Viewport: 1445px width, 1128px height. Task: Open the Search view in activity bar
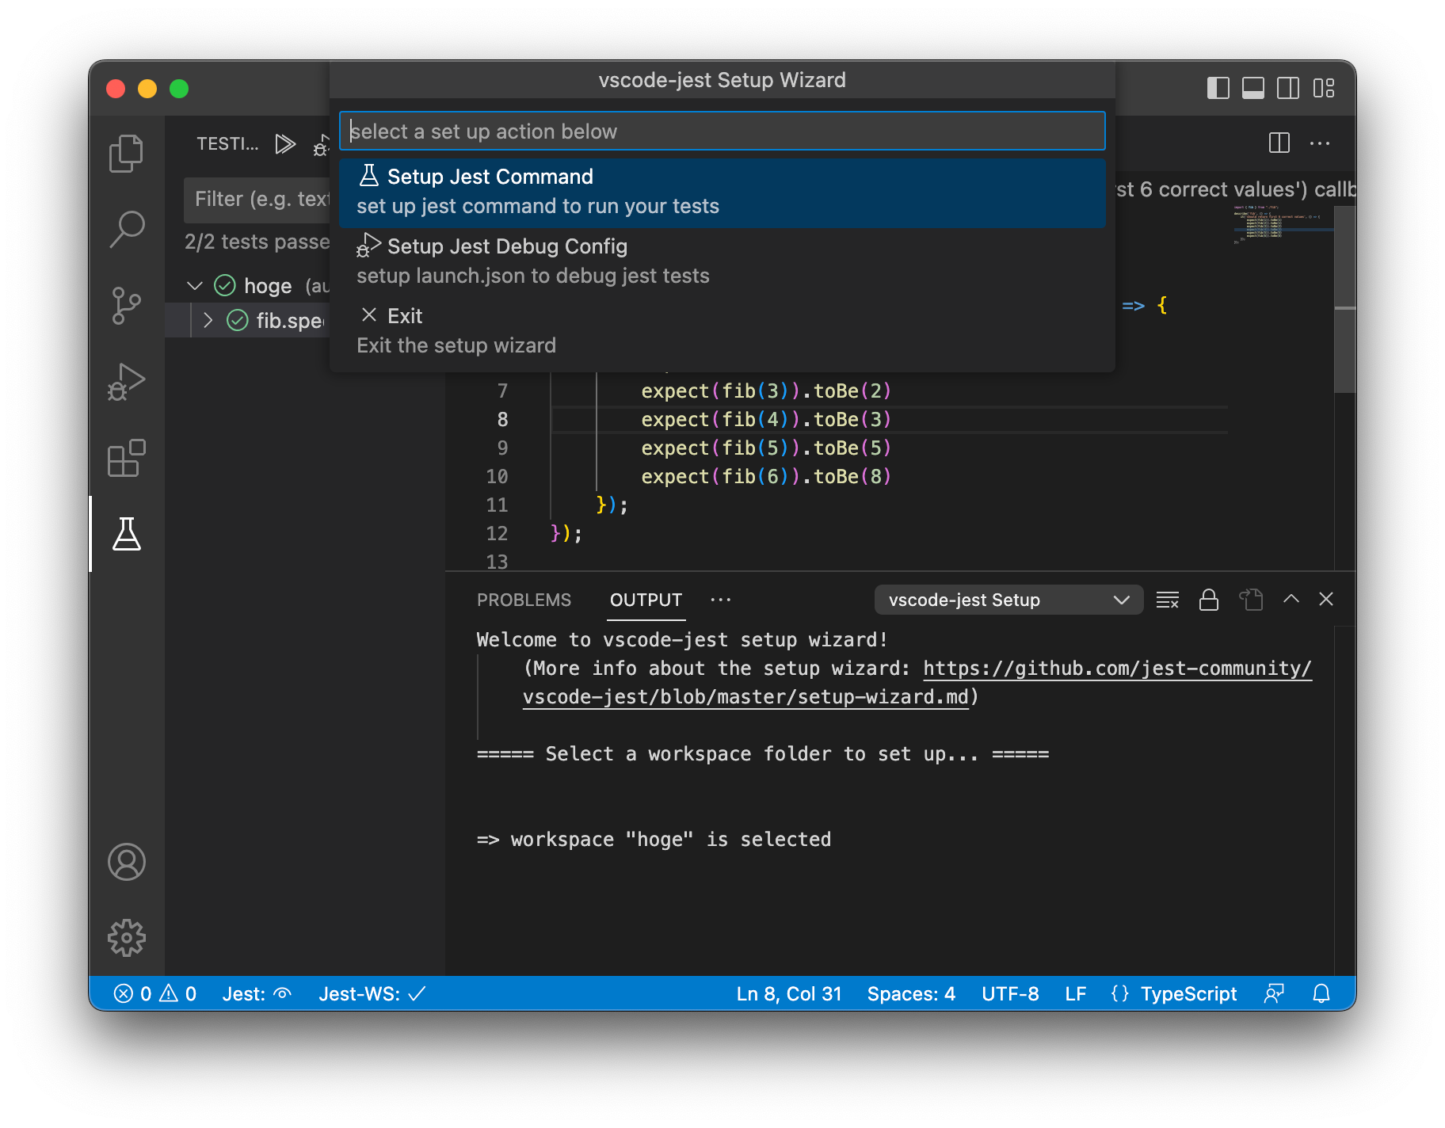point(126,230)
